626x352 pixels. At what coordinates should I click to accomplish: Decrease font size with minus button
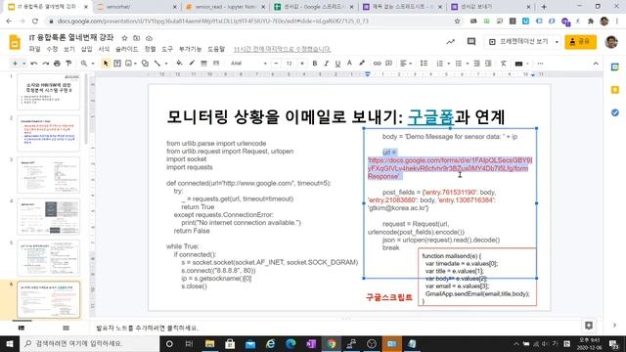coord(276,64)
